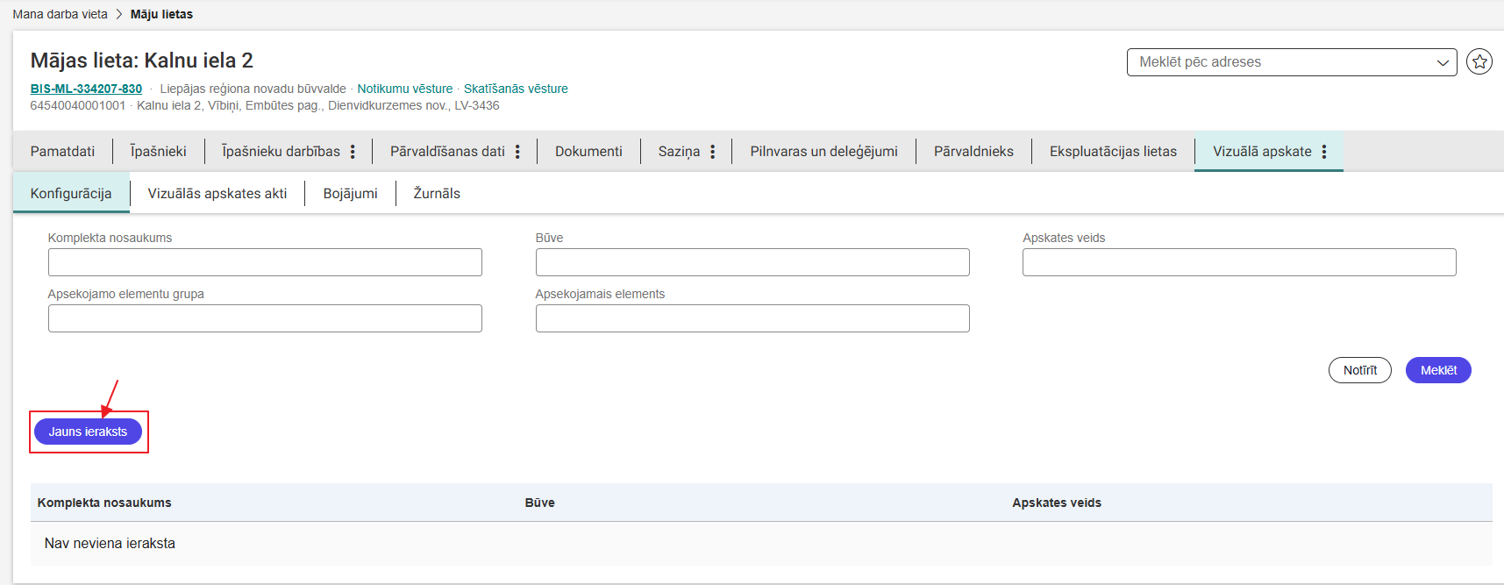Clear filters with the Notīrīt button
This screenshot has width=1504, height=585.
point(1359,370)
